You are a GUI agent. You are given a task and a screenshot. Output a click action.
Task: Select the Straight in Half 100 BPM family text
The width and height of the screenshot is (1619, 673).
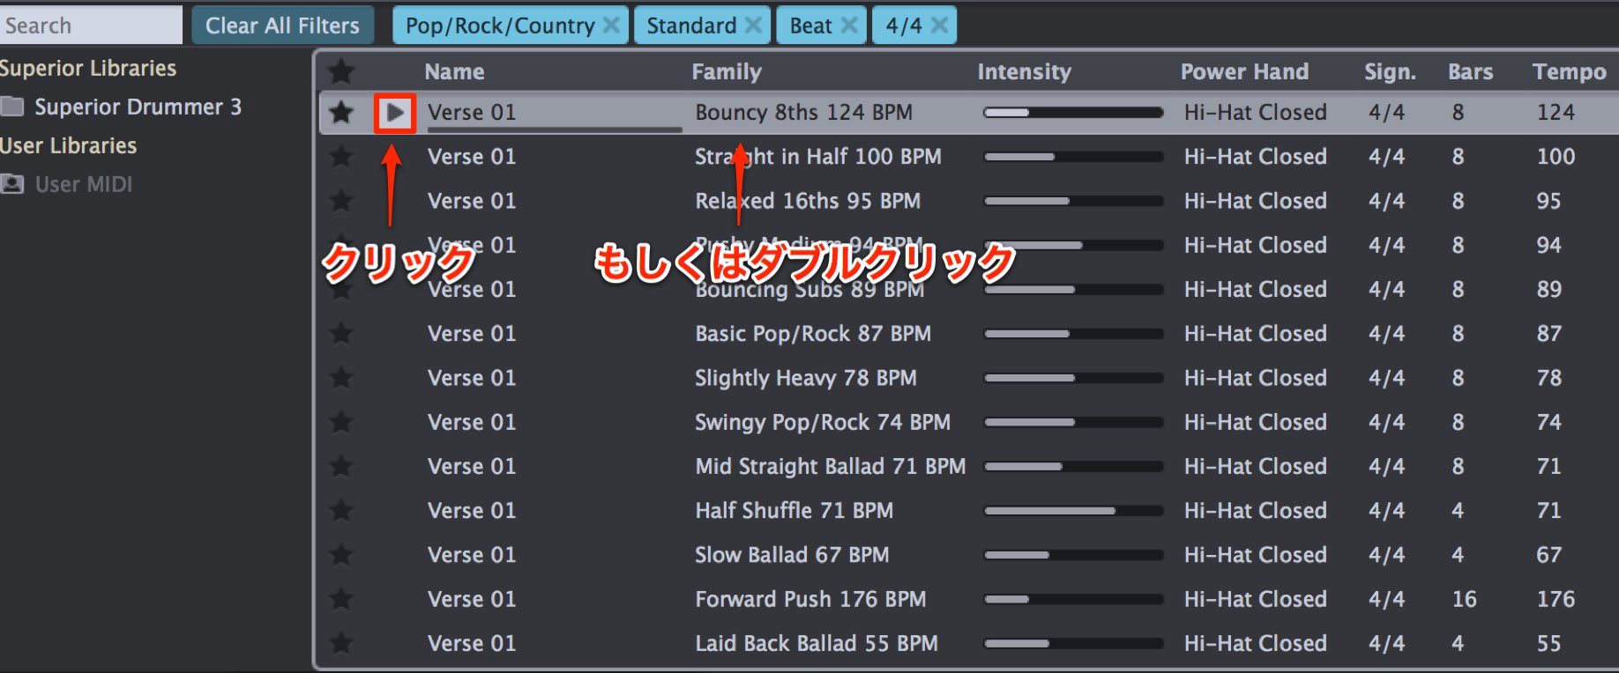(817, 157)
